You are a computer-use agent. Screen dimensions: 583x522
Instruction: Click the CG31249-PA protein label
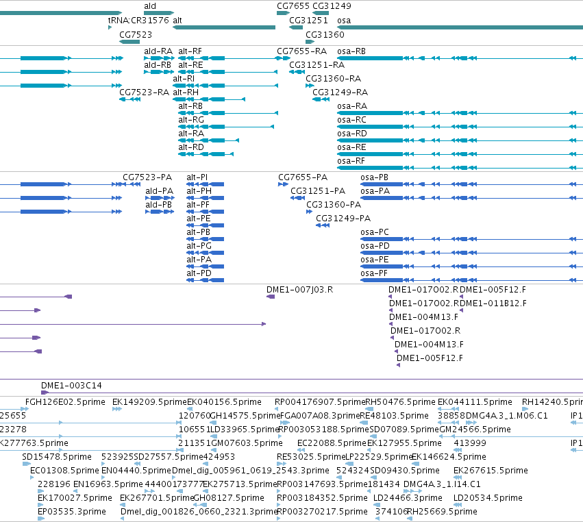pyautogui.click(x=343, y=219)
